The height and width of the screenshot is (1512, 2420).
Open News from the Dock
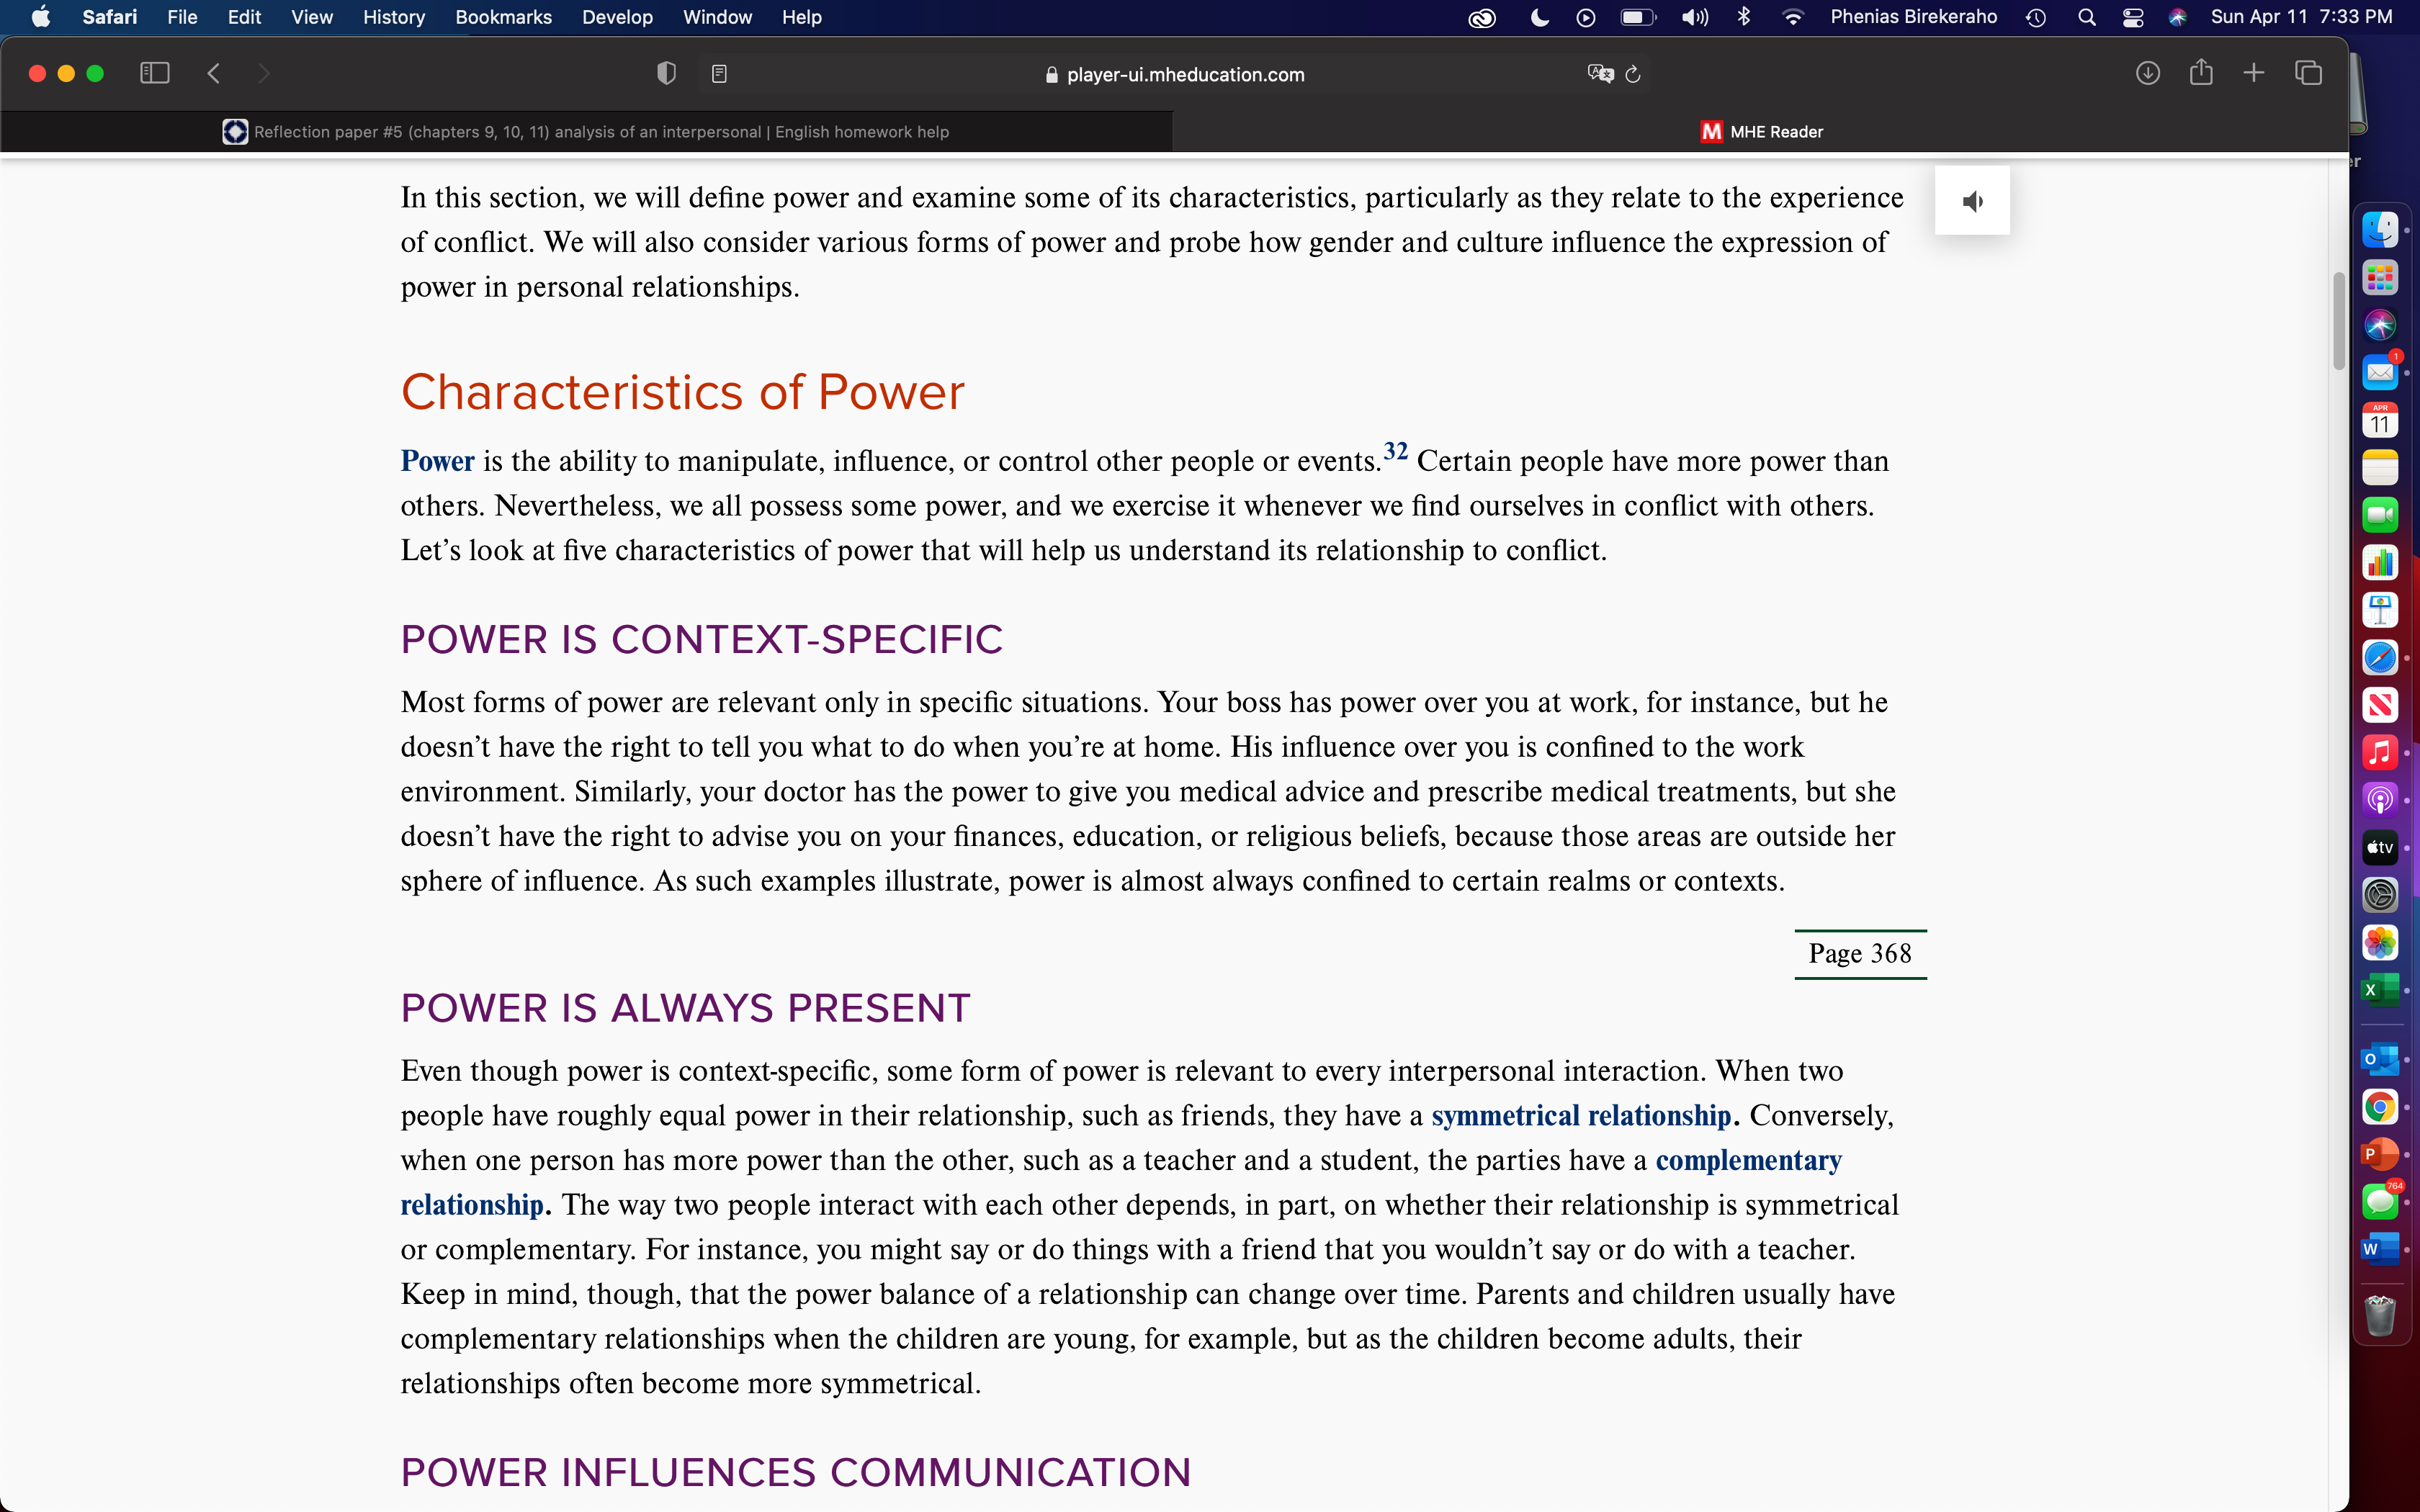2380,705
